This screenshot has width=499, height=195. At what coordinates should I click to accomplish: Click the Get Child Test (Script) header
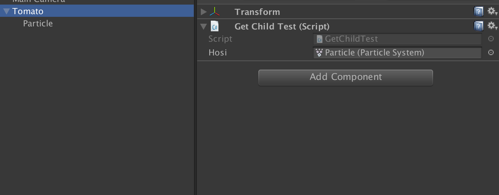pyautogui.click(x=282, y=26)
